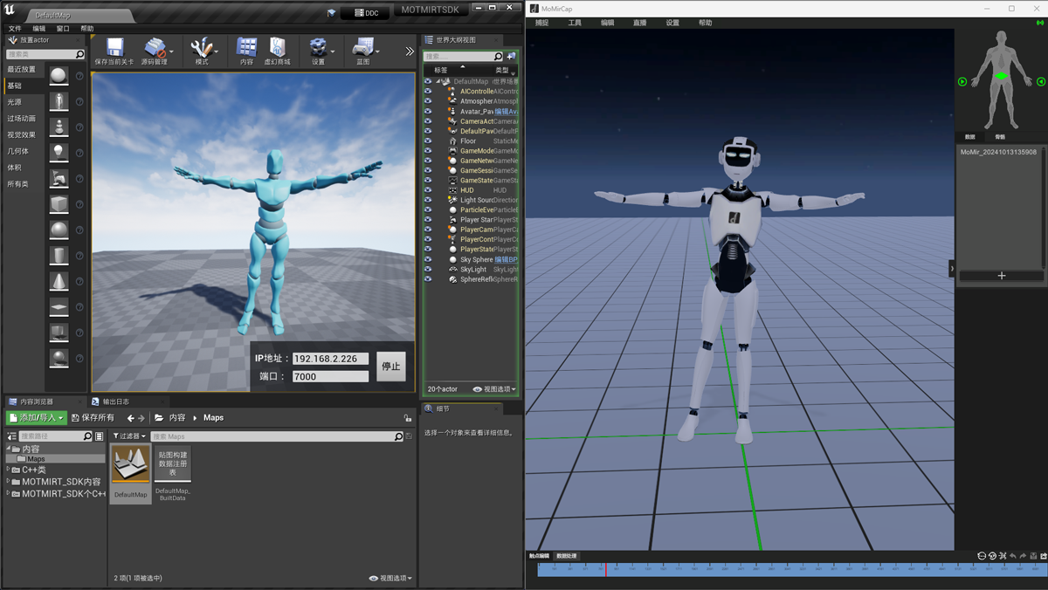Click the green body region on the avatar diagram

pos(1003,78)
